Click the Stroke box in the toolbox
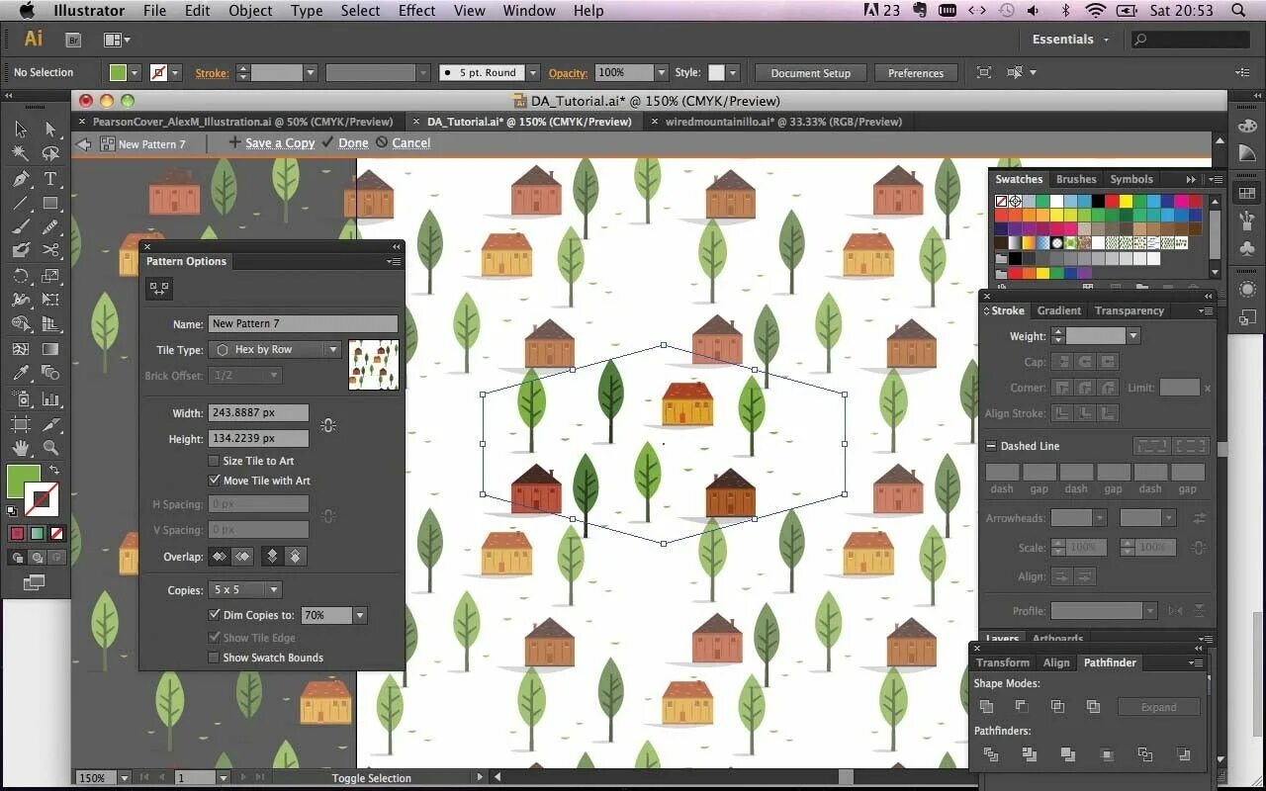Viewport: 1266px width, 791px height. pos(43,500)
